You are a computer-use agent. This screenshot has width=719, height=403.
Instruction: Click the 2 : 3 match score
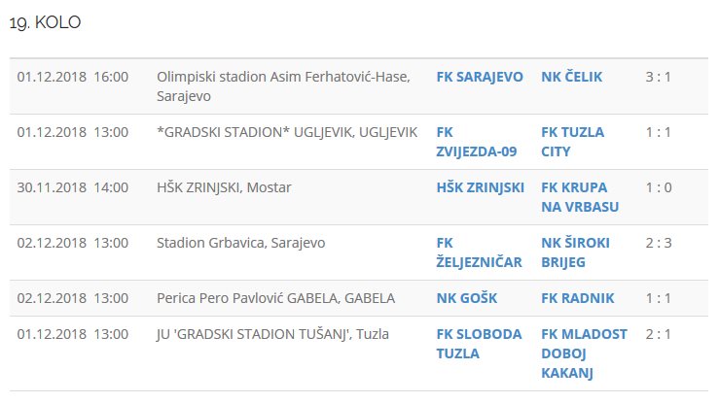point(659,243)
